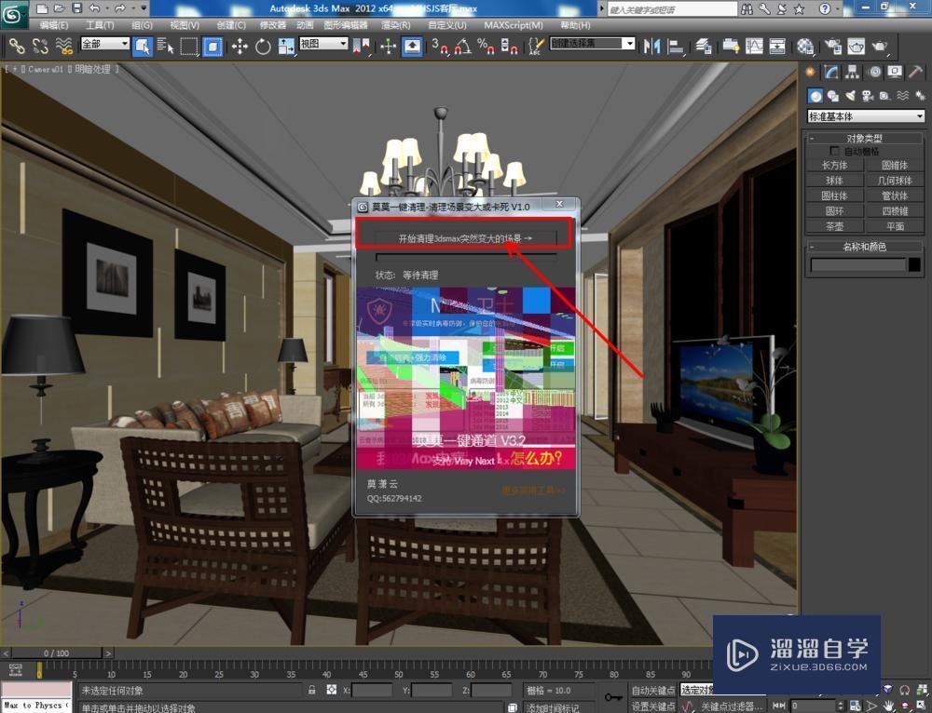Toggle the 3D Snaps magnet icon

coord(441,46)
